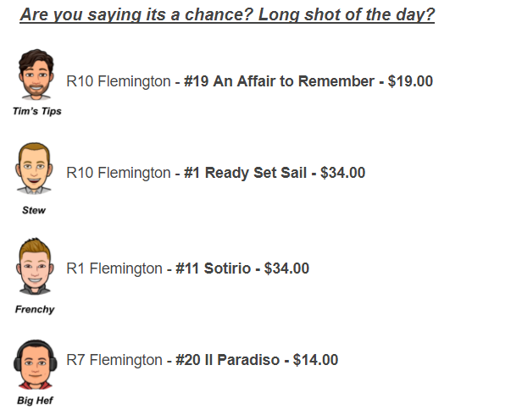Click the "Frenchy" name caption

pos(35,309)
